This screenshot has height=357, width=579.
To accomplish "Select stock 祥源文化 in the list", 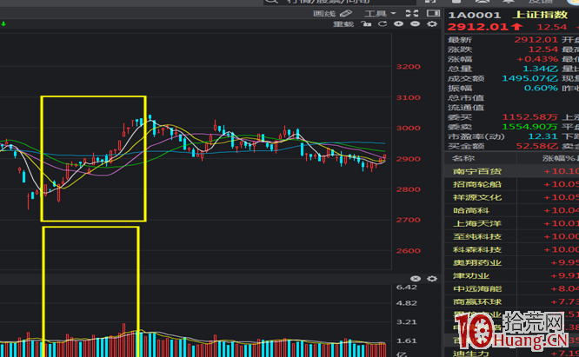I will tap(477, 197).
